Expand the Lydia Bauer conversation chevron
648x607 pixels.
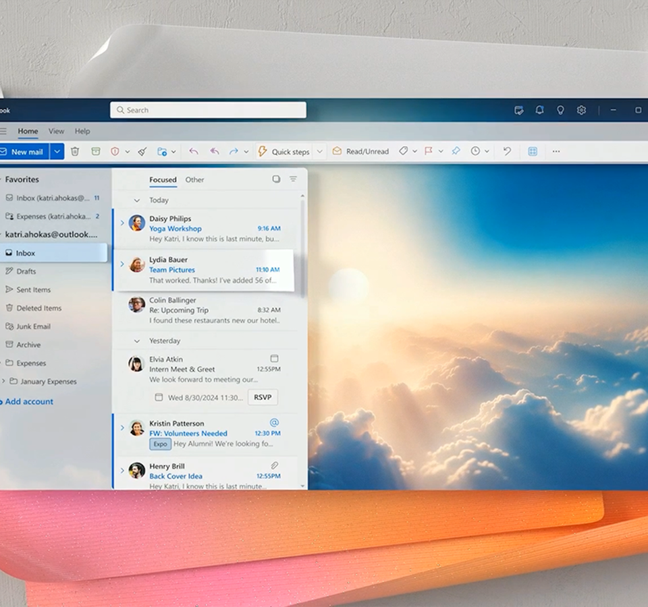(122, 264)
